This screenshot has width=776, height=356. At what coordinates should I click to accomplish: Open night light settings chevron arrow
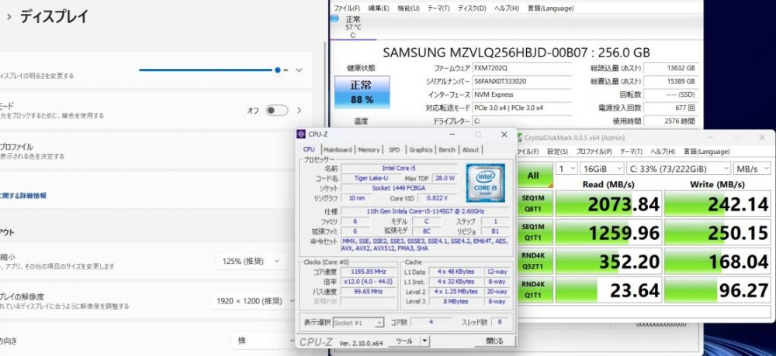click(x=299, y=110)
